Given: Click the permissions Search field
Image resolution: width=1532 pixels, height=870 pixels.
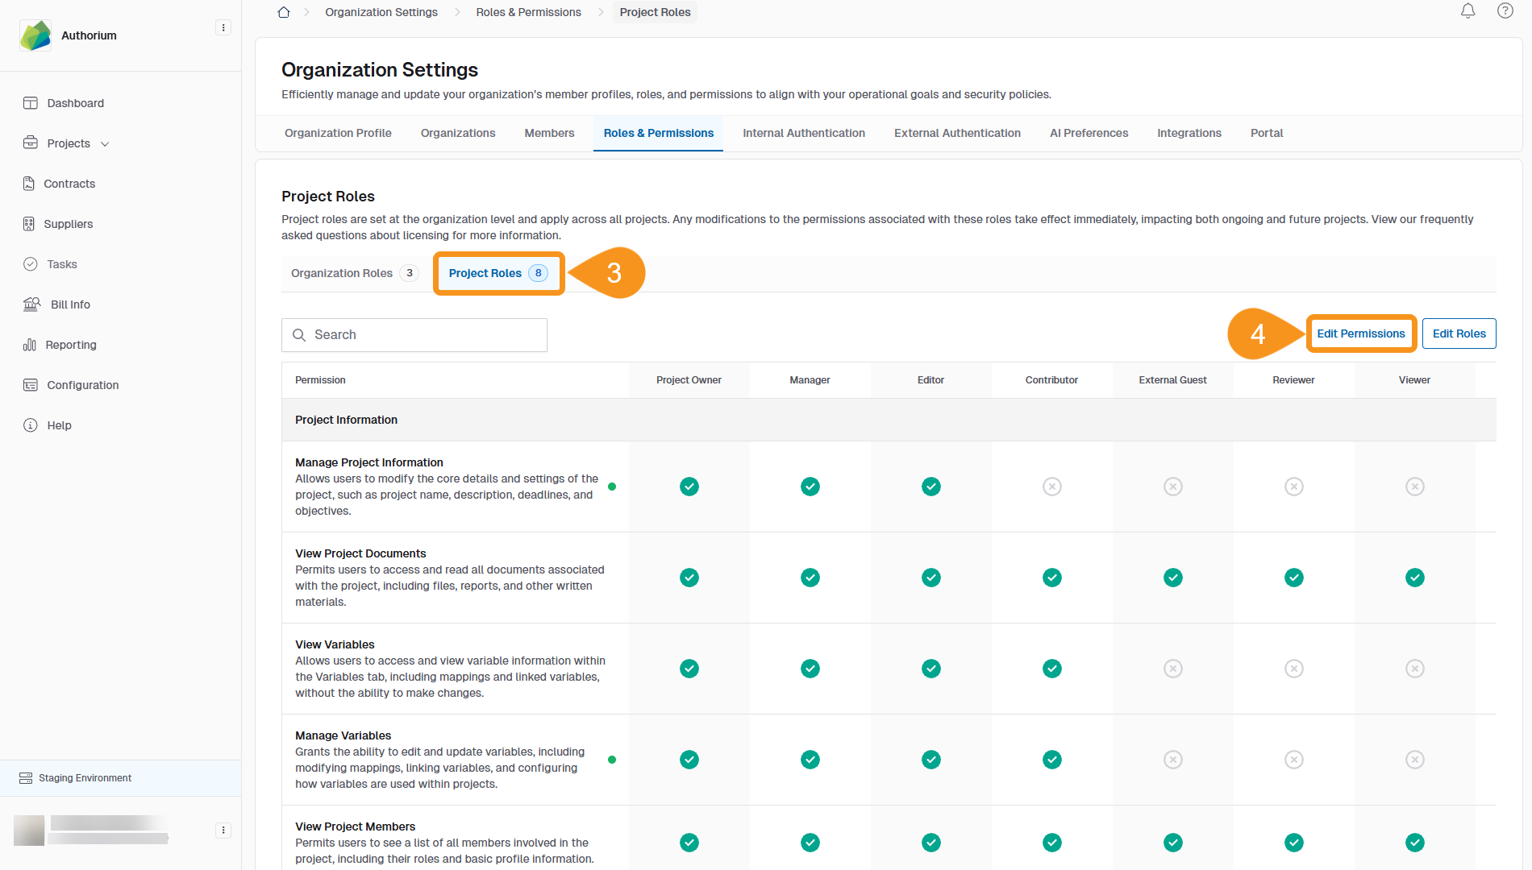Looking at the screenshot, I should (414, 335).
